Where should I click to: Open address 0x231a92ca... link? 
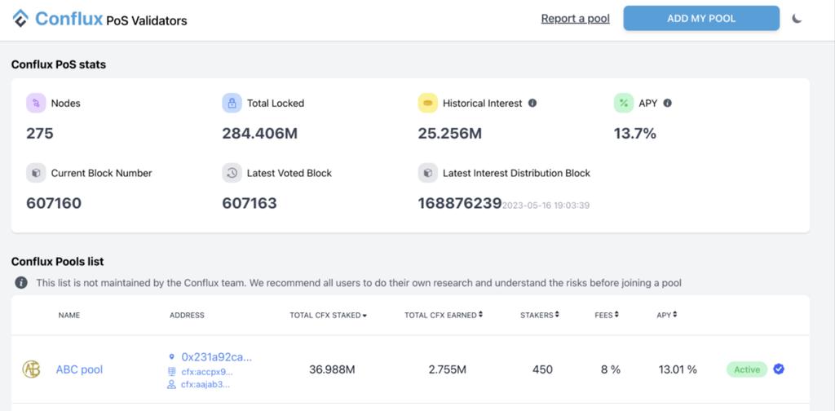click(x=217, y=356)
